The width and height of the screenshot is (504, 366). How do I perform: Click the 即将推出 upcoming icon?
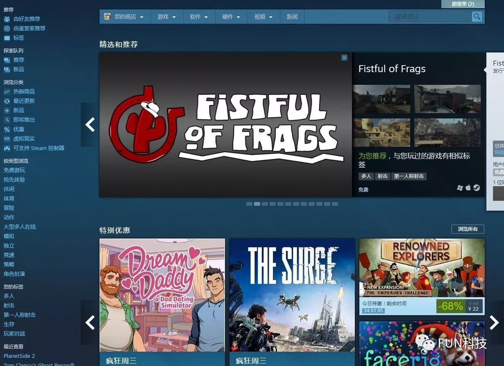point(7,120)
